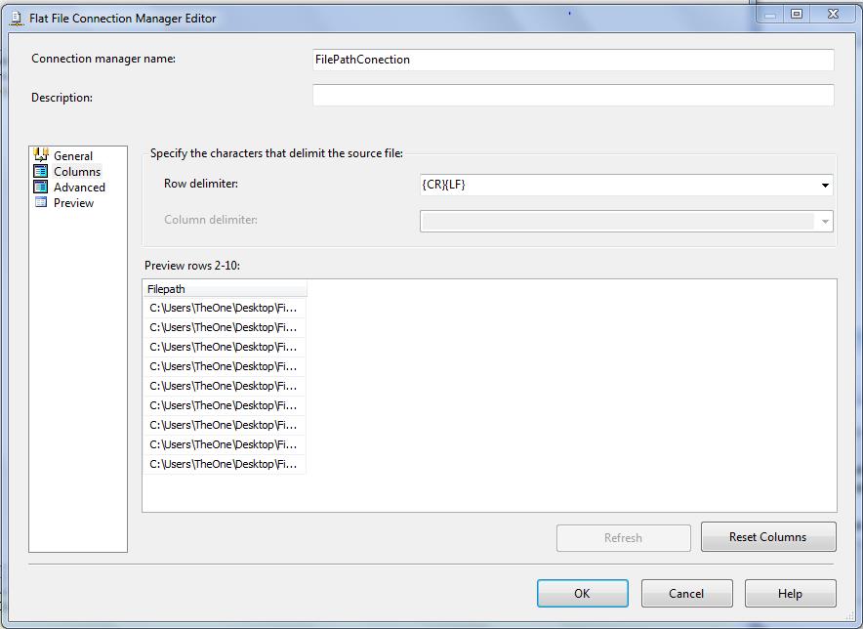Click the Columns page icon
This screenshot has height=629, width=863.
coord(41,171)
